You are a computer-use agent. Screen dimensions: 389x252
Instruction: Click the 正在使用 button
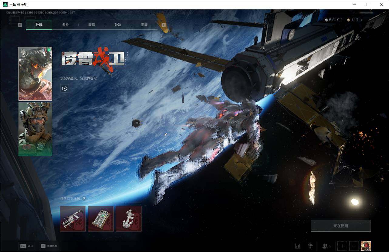[341, 226]
